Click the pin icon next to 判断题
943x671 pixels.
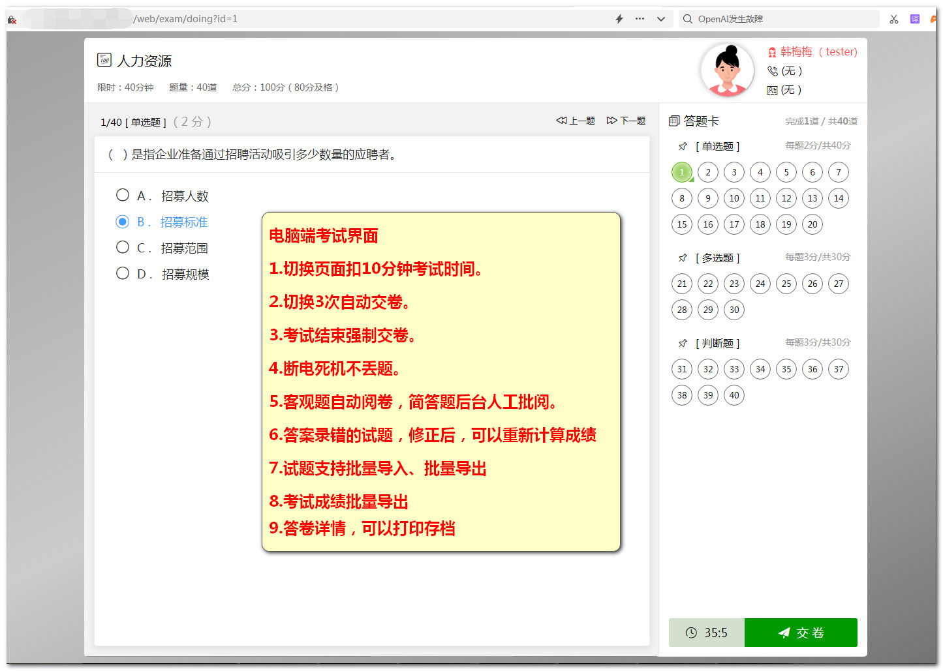[x=683, y=343]
